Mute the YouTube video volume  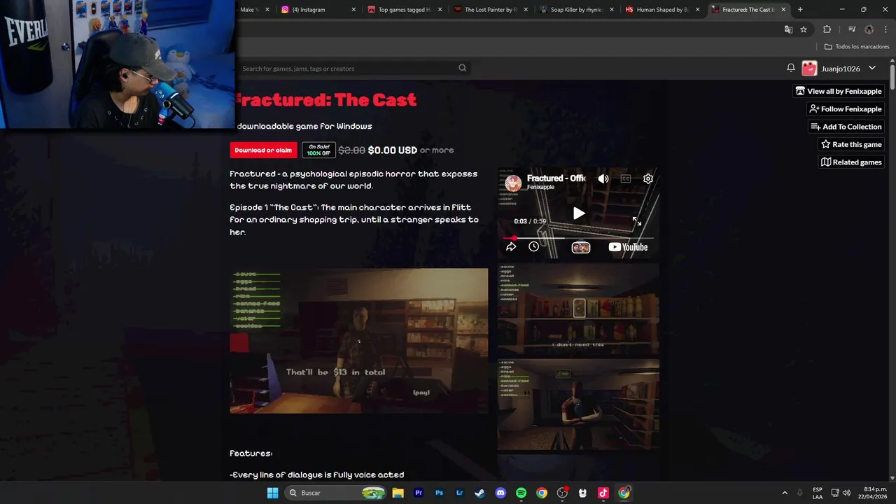603,178
